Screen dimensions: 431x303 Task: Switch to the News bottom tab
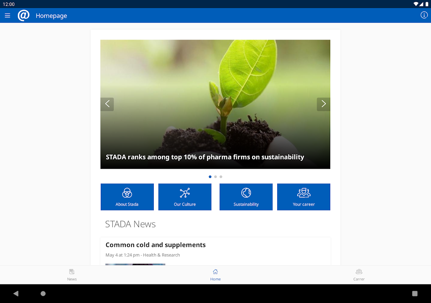coord(72,275)
